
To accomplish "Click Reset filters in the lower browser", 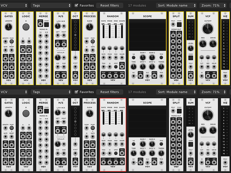I will coord(109,92).
